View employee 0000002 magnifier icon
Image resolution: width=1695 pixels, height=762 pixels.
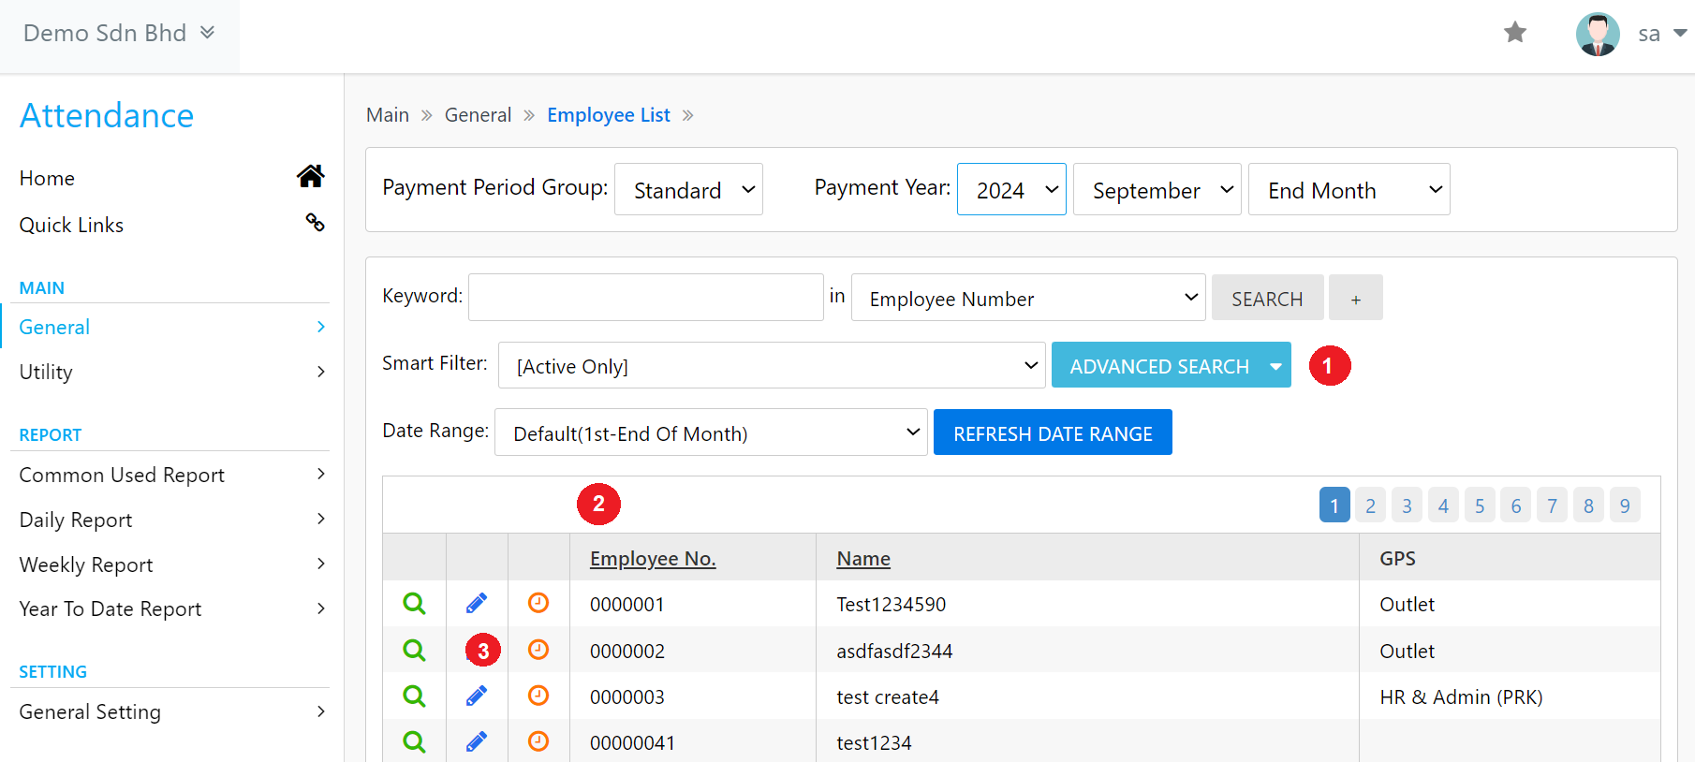(x=414, y=650)
